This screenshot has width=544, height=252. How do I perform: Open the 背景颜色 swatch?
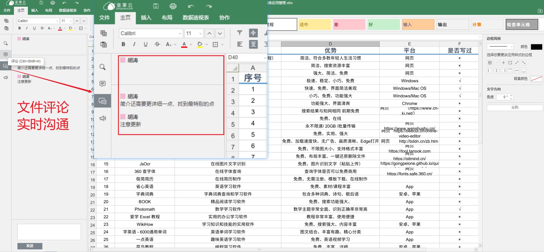536,79
